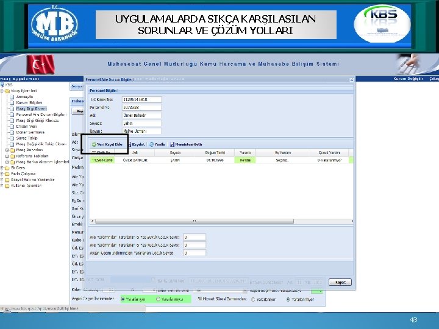Click the green TC Kimlik number cell
This screenshot has width=439, height=329.
pos(102,160)
